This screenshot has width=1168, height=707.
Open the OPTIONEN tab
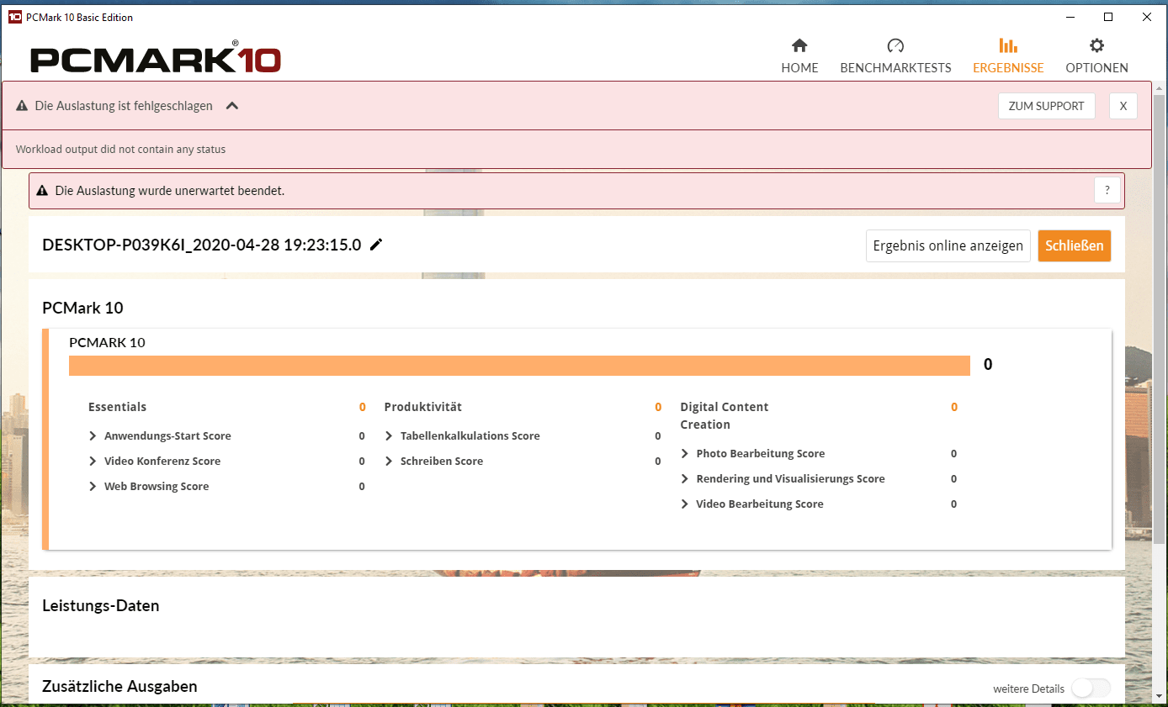pos(1096,56)
